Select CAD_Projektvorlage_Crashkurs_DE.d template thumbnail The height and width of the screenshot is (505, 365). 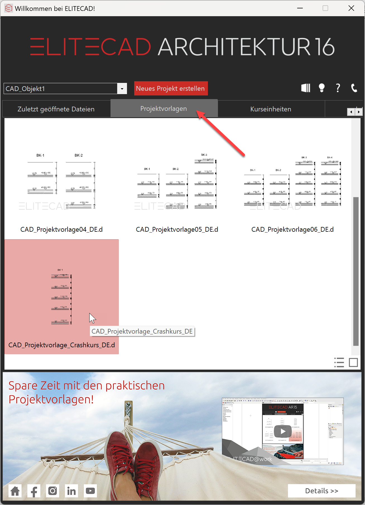(62, 296)
